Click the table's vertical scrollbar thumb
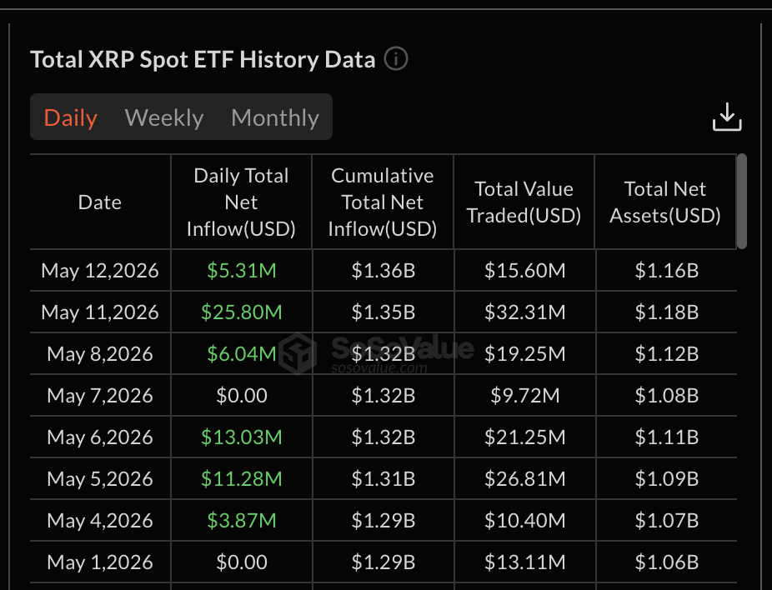Screen dimensions: 772x590 741,202
